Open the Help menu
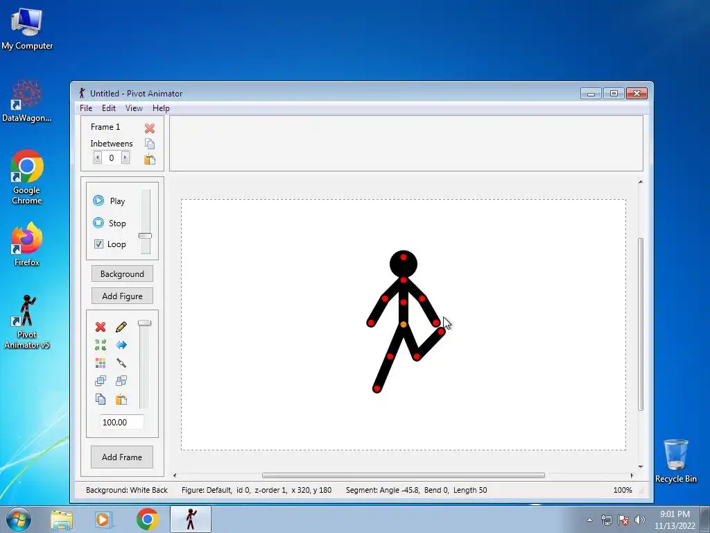 tap(161, 108)
